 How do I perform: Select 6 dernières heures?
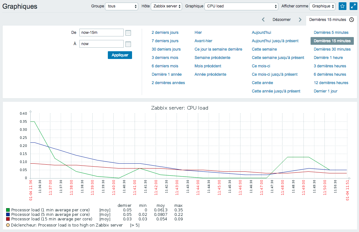pyautogui.click(x=330, y=74)
